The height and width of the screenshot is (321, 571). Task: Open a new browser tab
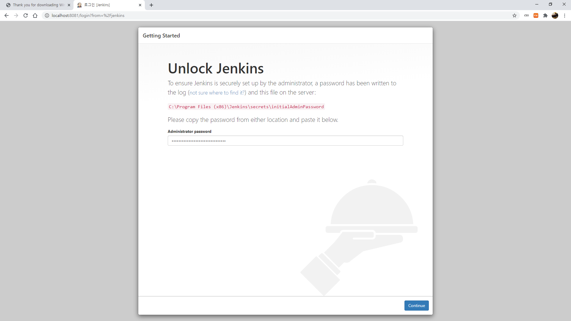151,5
